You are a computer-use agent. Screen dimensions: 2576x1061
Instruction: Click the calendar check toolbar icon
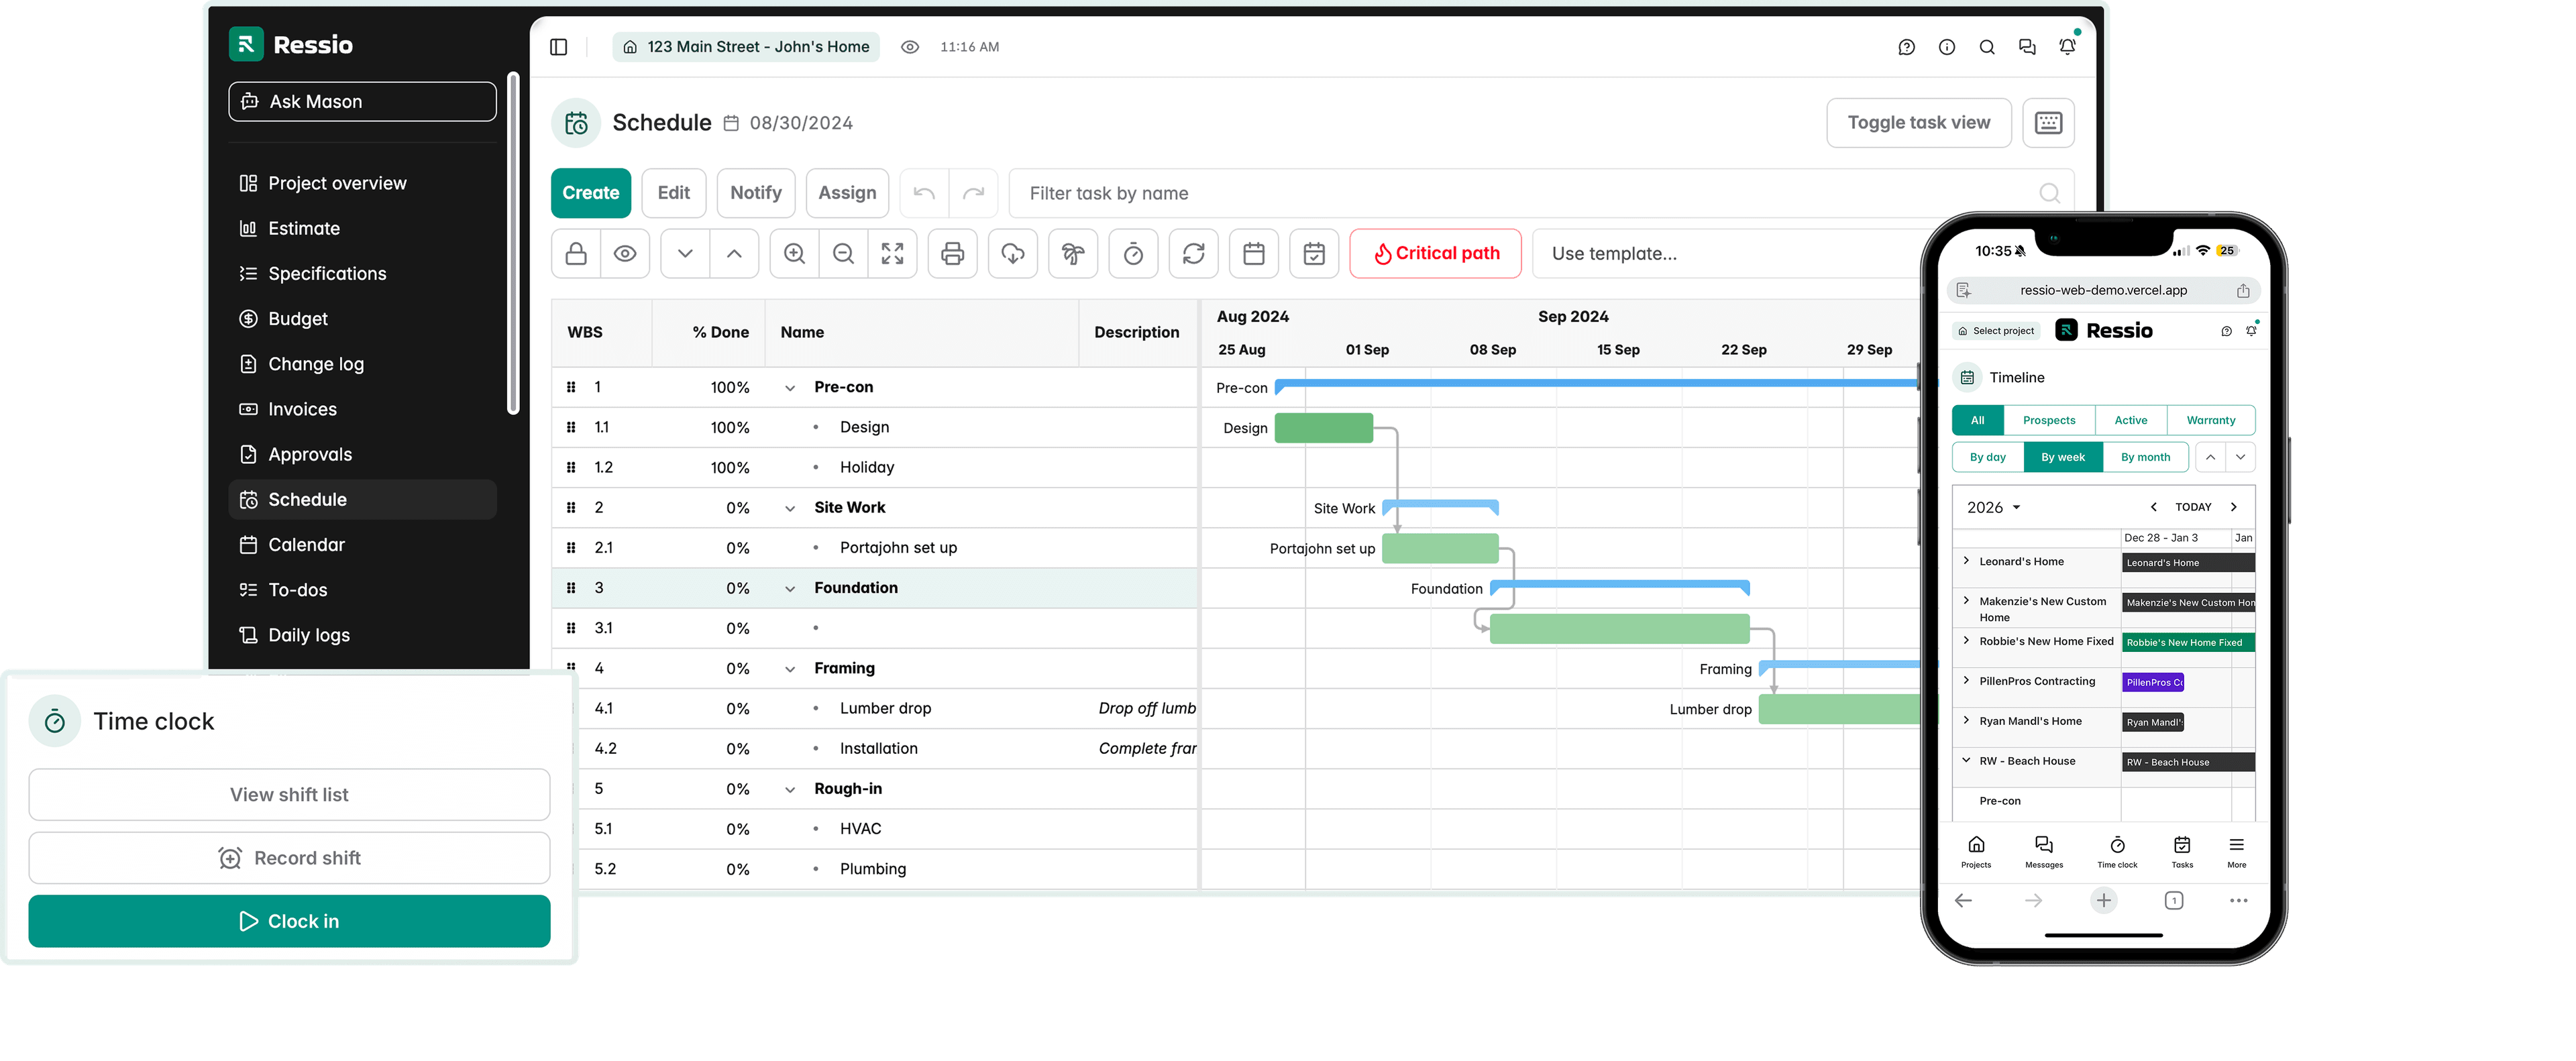1314,254
